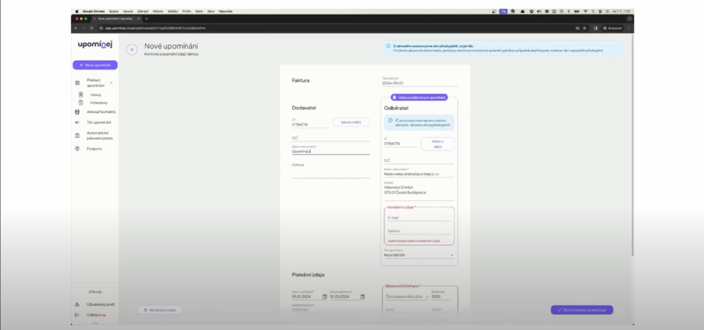This screenshot has width=704, height=330.
Task: Click the macOS volume icon in the menu bar
Action: [x=539, y=11]
